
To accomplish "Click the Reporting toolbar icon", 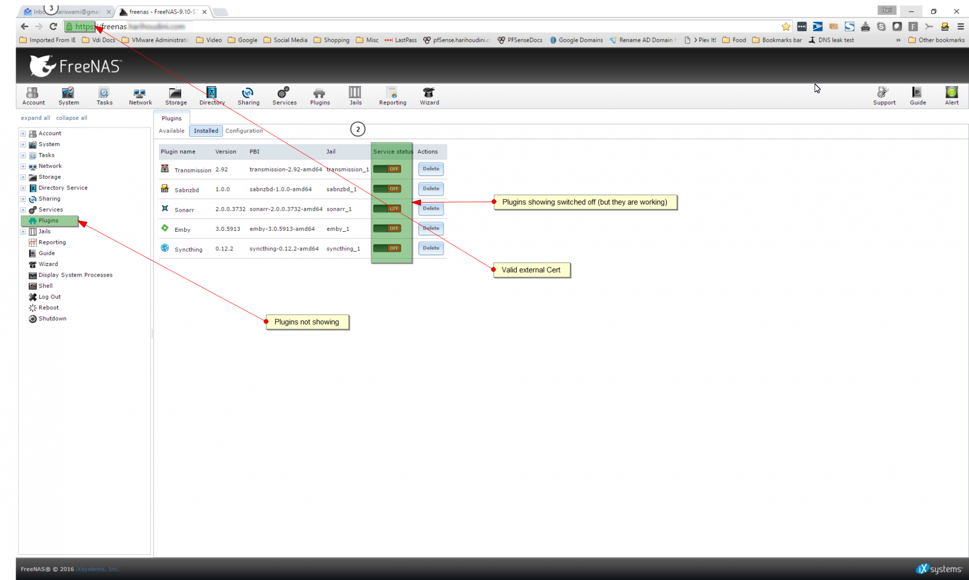I will tap(392, 95).
